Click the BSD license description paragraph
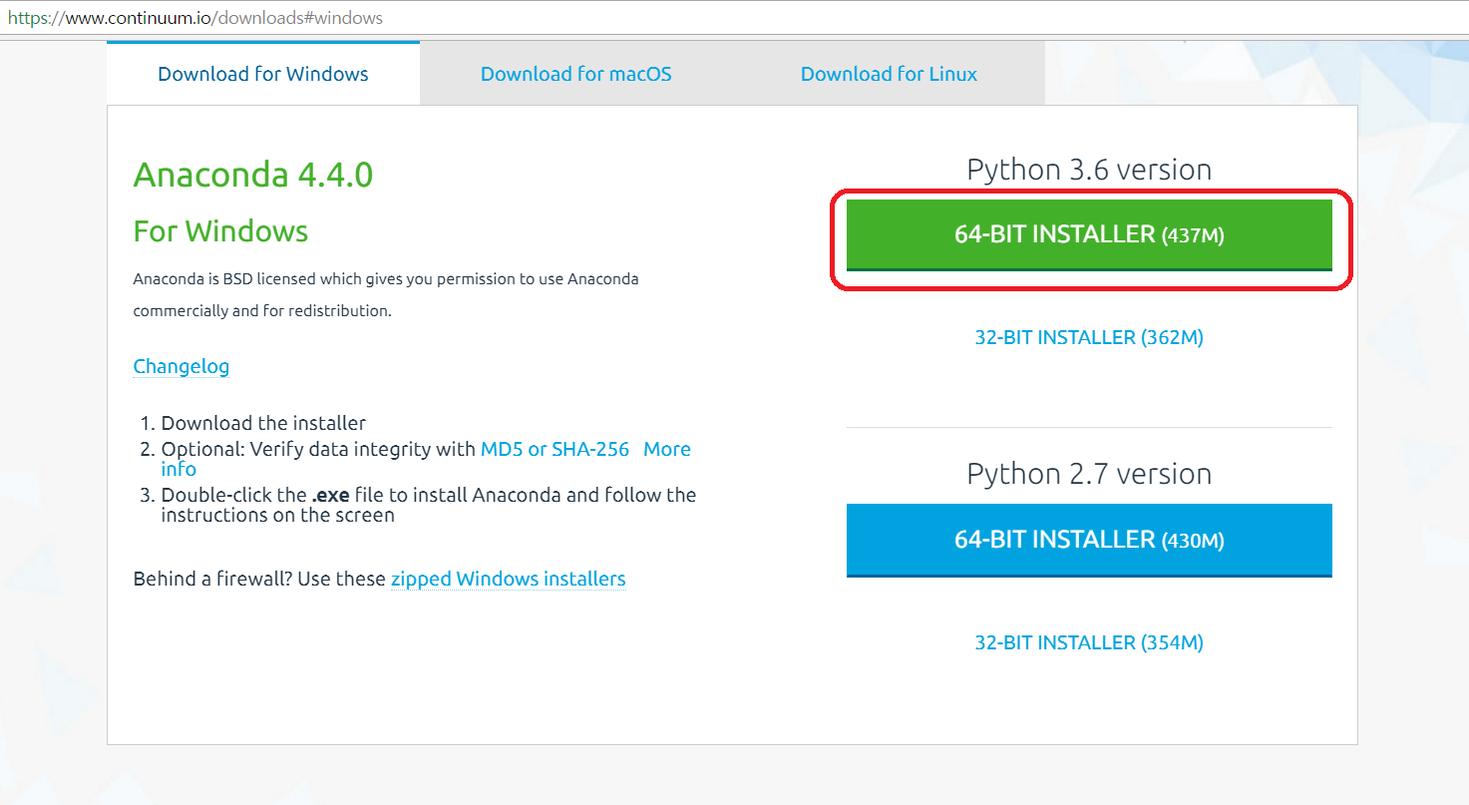This screenshot has width=1469, height=805. (386, 294)
